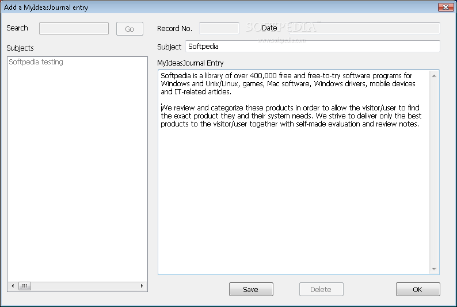Viewport: 457px width, 307px height.
Task: Click the Subjects list right scroll arrow
Action: [142, 286]
